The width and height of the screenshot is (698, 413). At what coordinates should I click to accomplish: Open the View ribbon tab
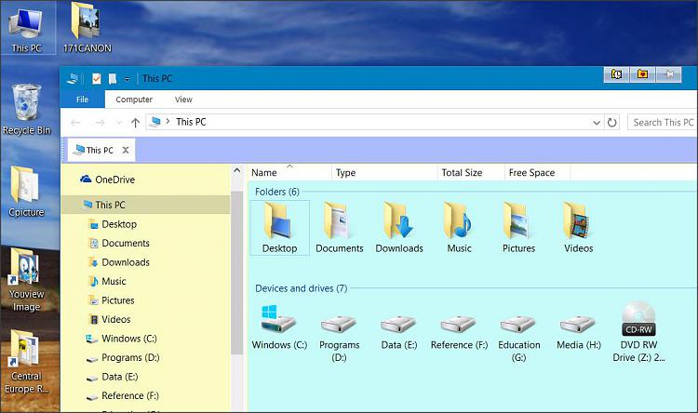tap(183, 100)
